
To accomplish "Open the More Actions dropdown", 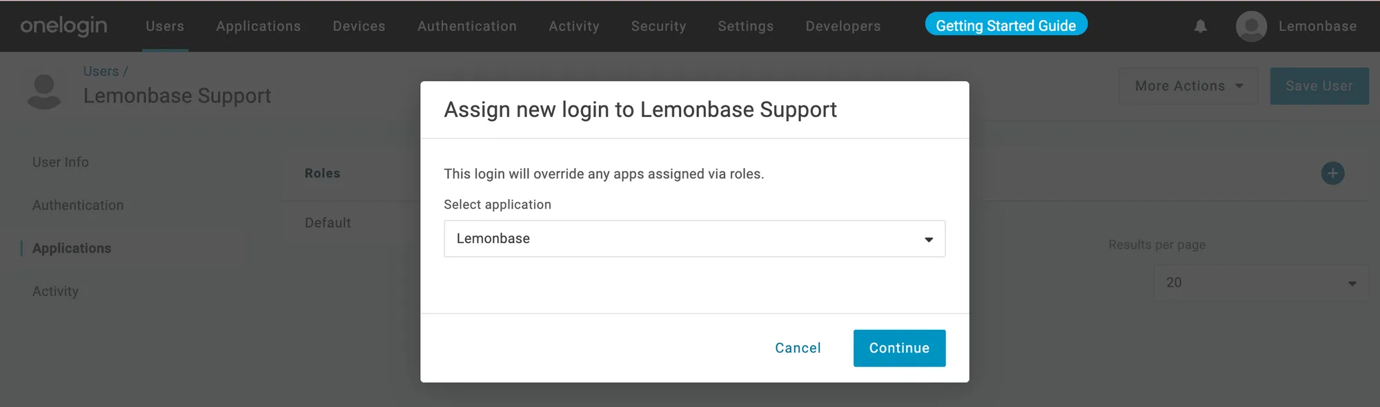I will click(x=1188, y=86).
